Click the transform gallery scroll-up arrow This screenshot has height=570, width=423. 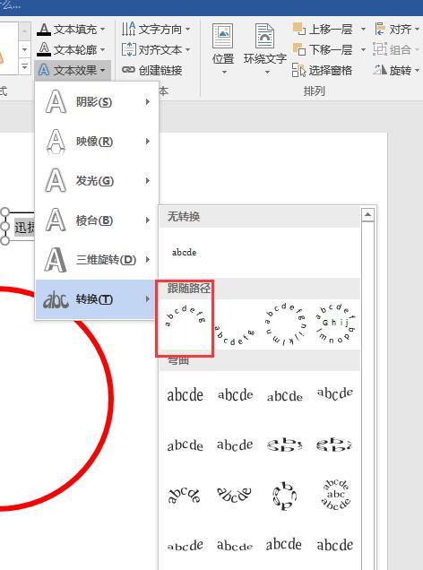click(367, 214)
